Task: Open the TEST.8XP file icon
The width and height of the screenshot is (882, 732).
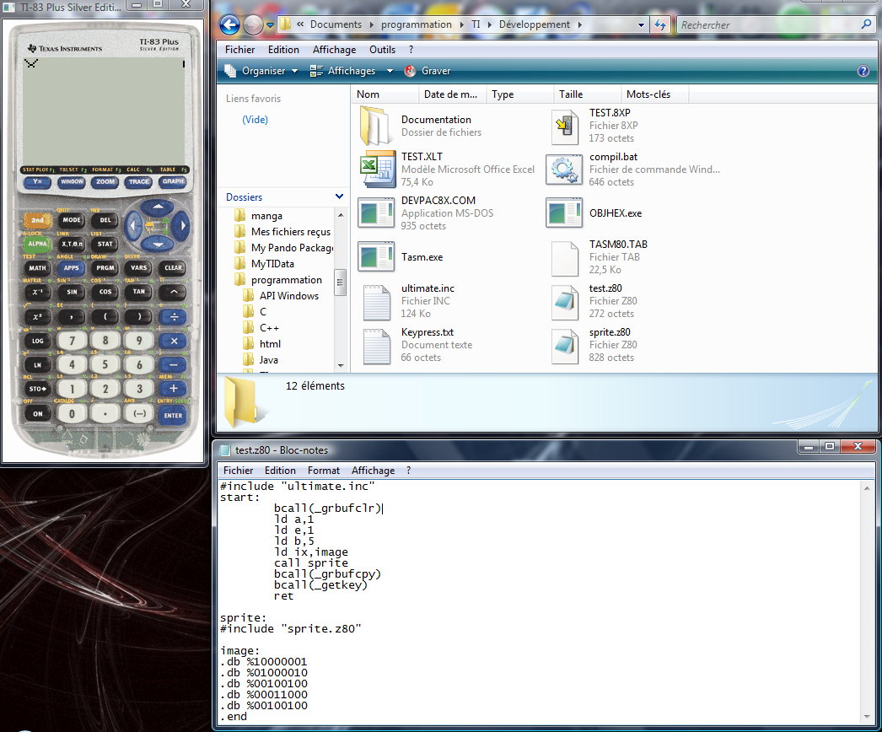Action: tap(564, 126)
